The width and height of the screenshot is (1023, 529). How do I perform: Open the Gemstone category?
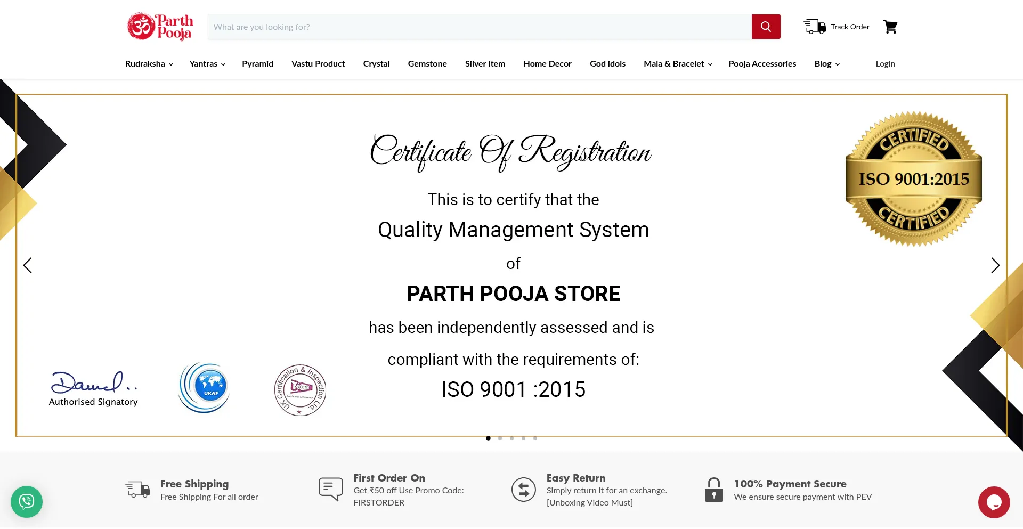427,64
